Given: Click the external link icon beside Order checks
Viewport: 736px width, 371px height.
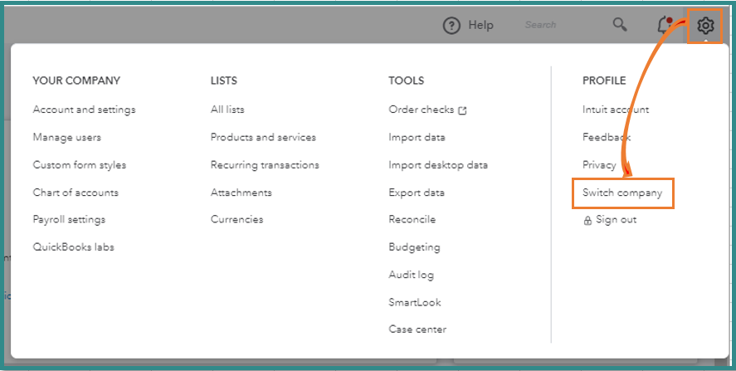Looking at the screenshot, I should pos(462,110).
